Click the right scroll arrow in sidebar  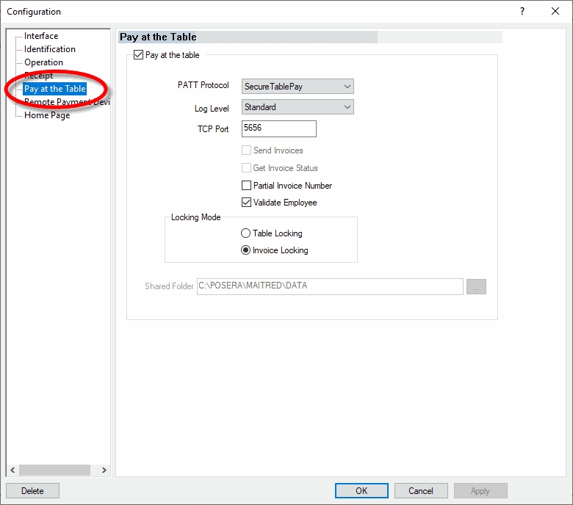pos(104,470)
